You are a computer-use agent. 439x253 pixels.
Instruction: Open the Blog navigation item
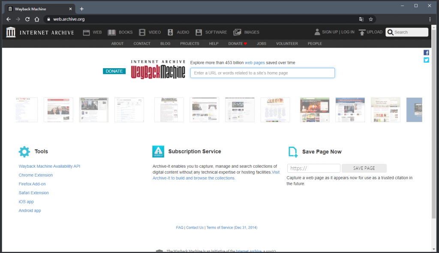click(x=165, y=44)
